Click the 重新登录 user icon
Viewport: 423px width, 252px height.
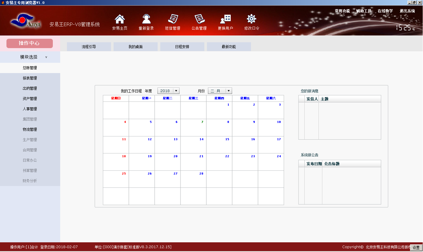146,19
